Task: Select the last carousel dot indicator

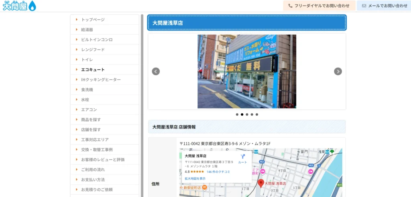Action: pyautogui.click(x=257, y=115)
